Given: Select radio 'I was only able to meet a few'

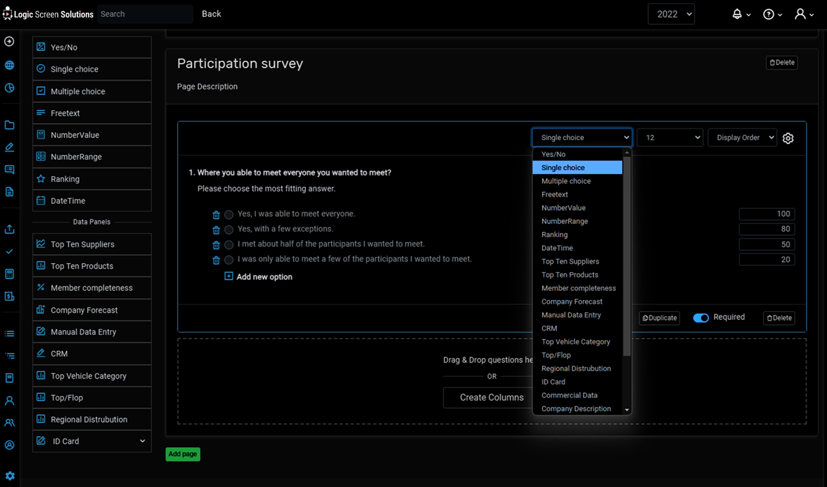Looking at the screenshot, I should pos(229,260).
